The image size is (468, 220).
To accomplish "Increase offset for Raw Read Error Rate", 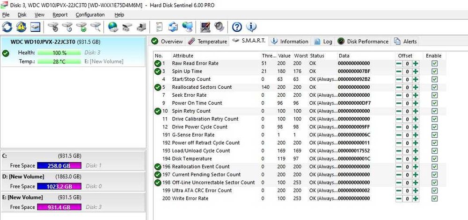I will (416, 64).
